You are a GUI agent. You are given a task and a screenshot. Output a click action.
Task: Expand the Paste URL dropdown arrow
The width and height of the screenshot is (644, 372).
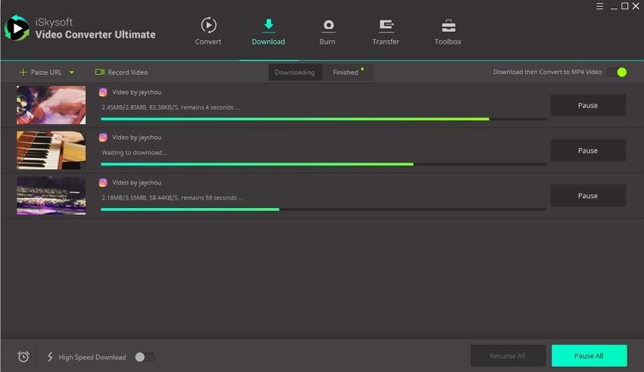(72, 73)
